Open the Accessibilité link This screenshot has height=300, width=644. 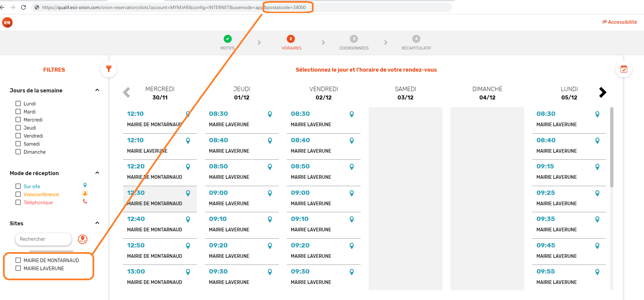(619, 22)
